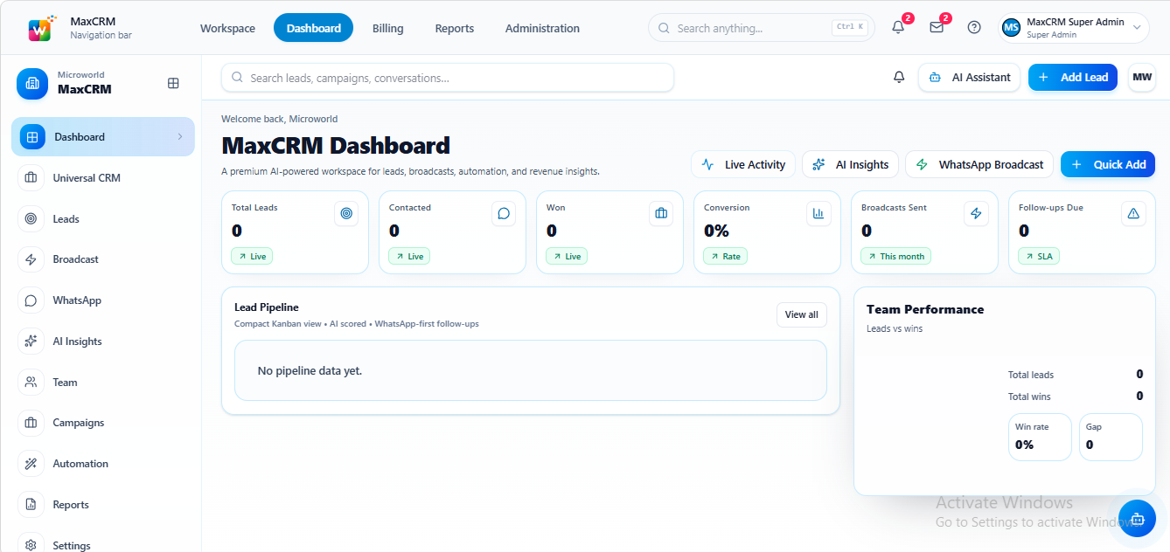
Task: Click the 'Welcome back, Microworld' text
Action: point(279,119)
